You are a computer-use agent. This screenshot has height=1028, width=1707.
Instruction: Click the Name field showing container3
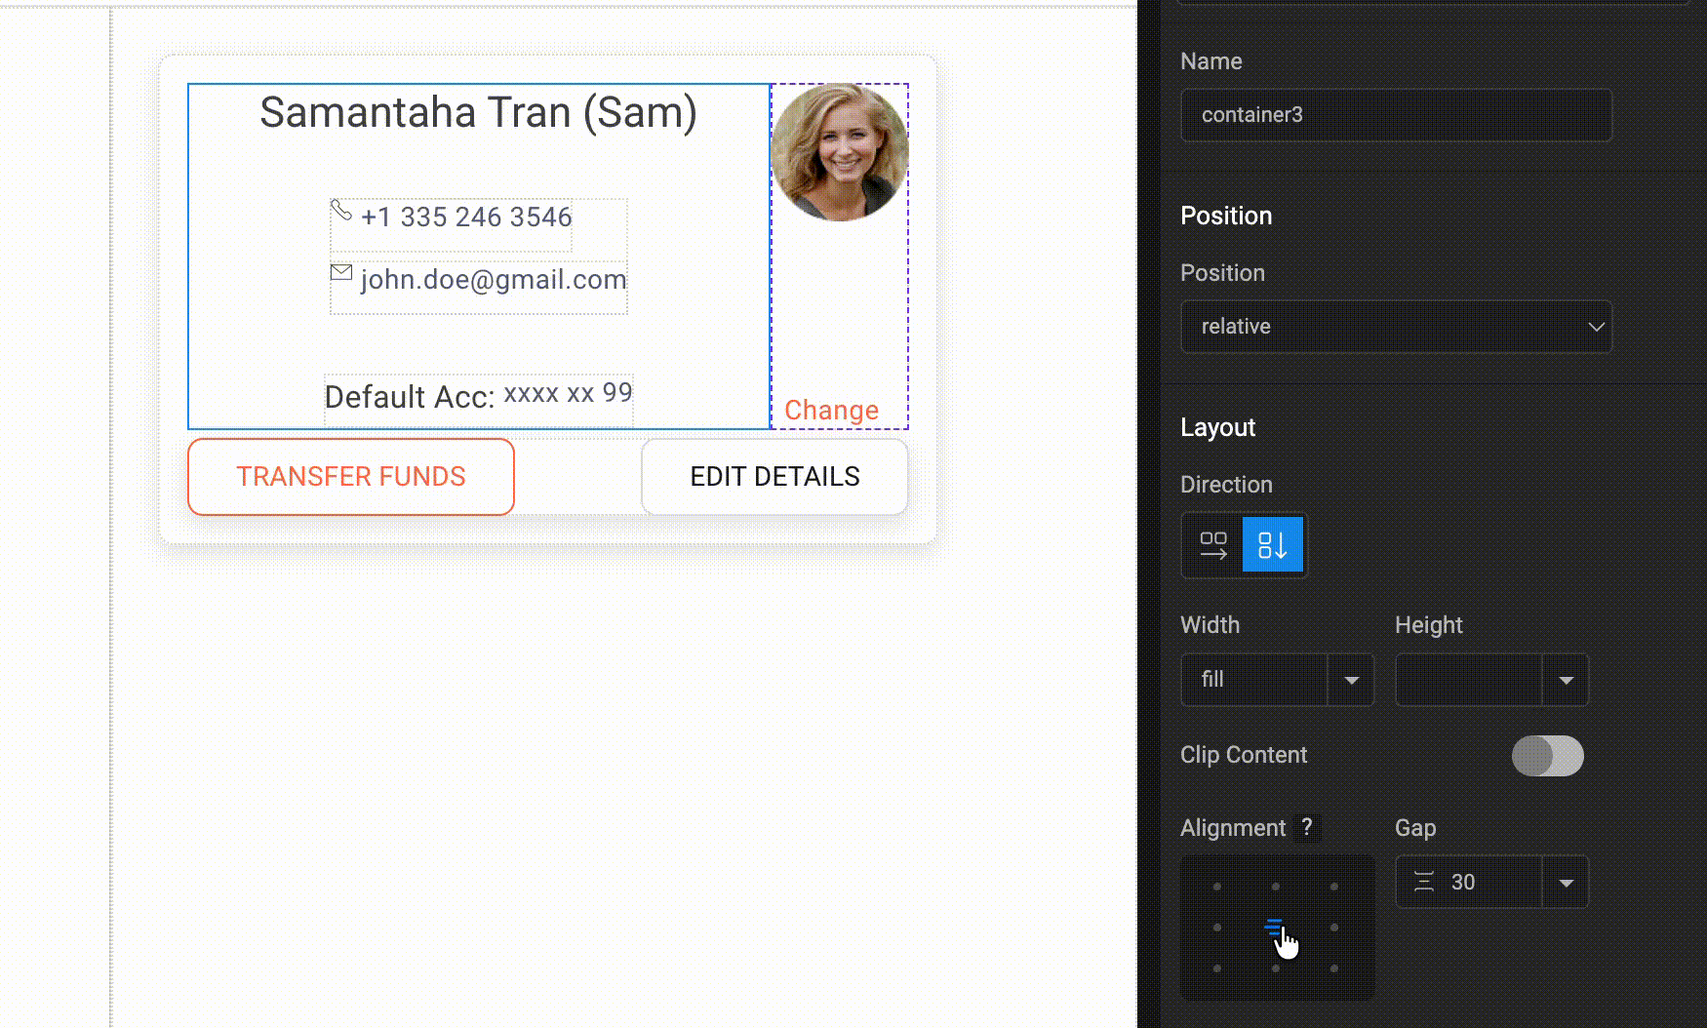pos(1395,115)
